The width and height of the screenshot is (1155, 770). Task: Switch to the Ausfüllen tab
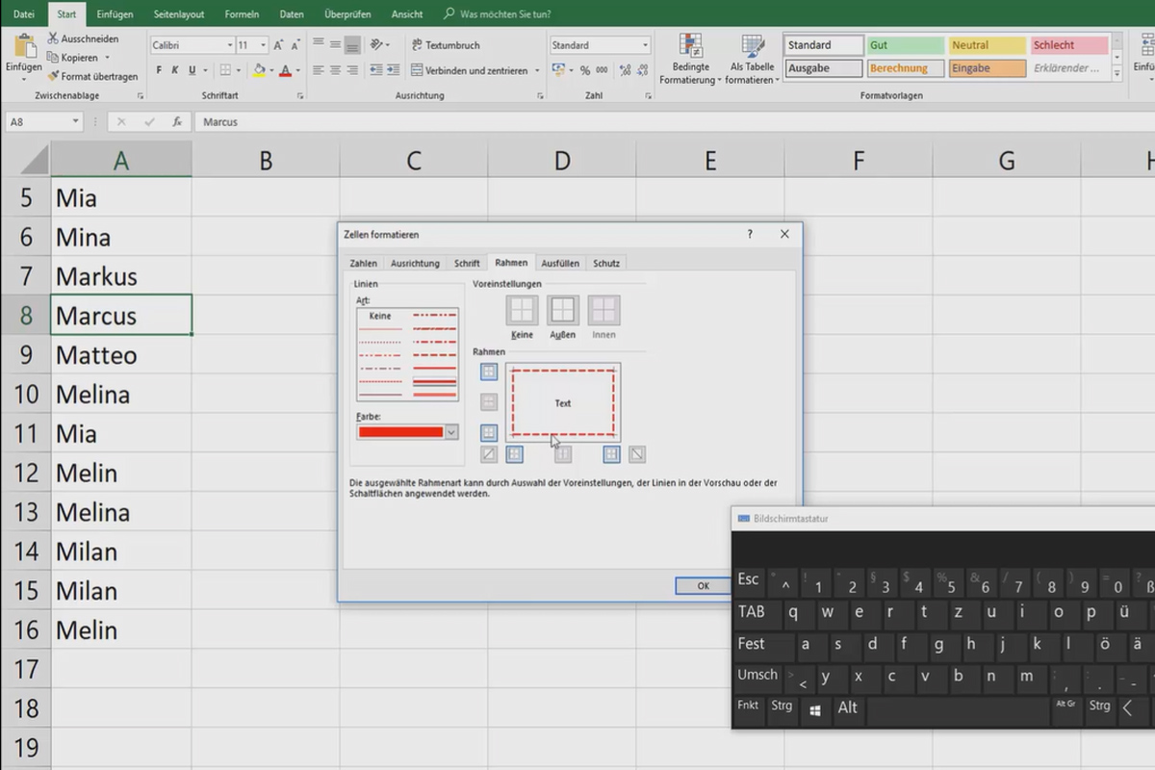click(x=559, y=263)
